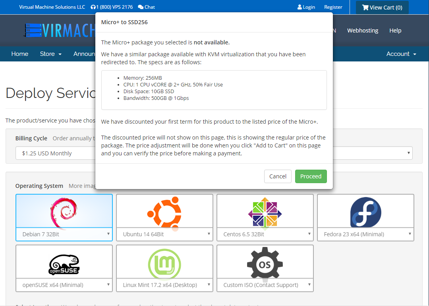429x306 pixels.
Task: Click the chat bubbles icon
Action: [141, 7]
